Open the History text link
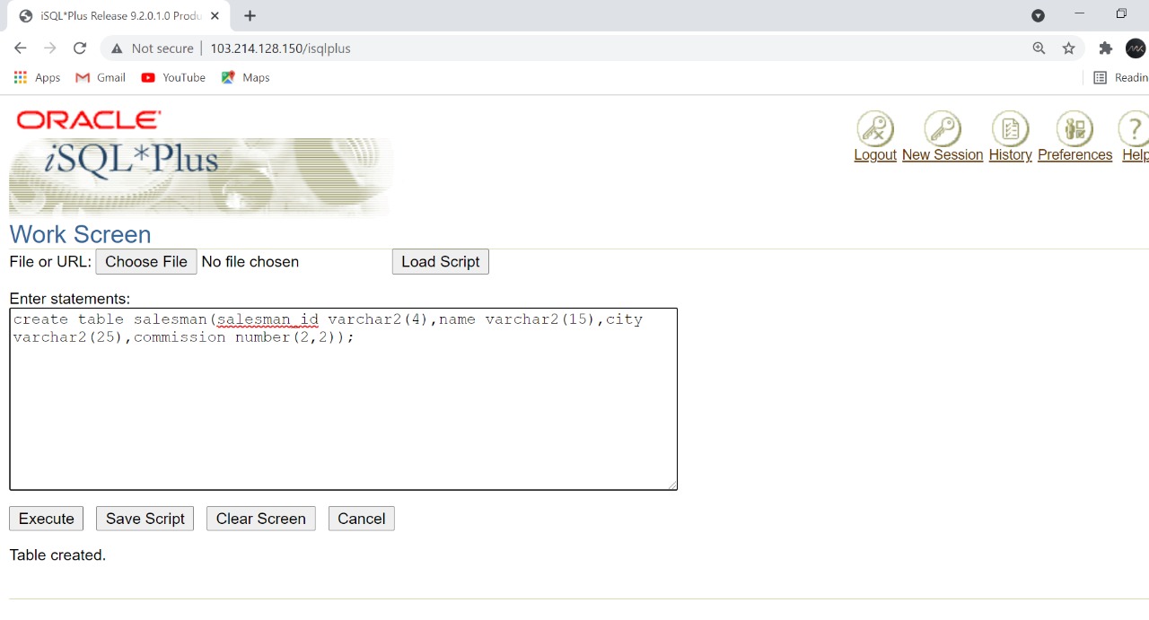 pyautogui.click(x=1010, y=155)
